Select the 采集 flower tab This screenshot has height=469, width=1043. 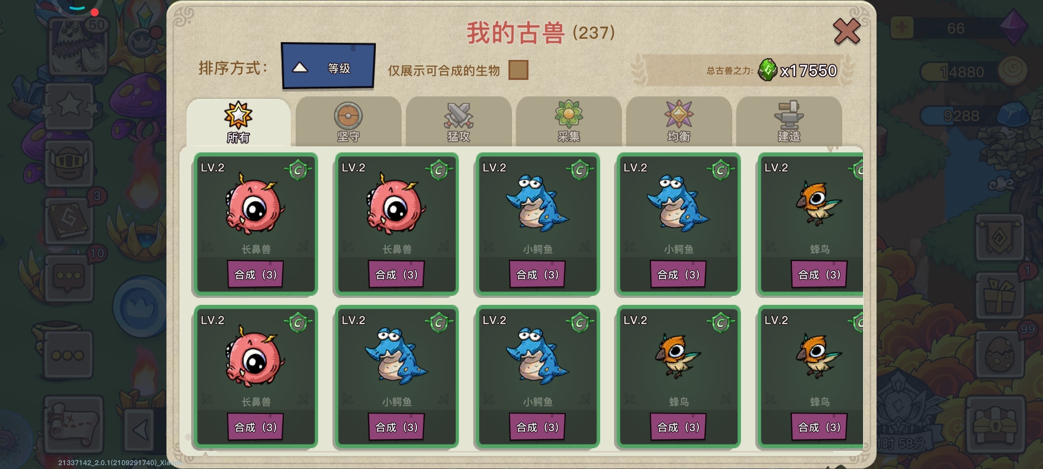coord(568,122)
